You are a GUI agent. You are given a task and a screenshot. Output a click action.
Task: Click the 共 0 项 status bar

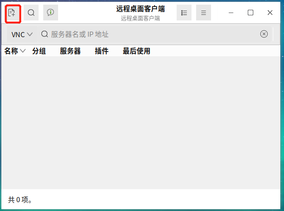[20, 200]
